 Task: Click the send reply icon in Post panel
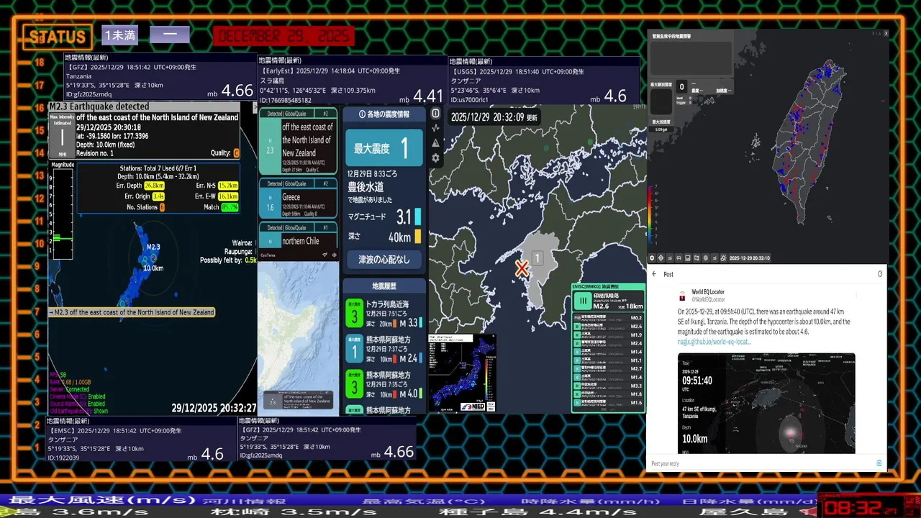(x=879, y=463)
